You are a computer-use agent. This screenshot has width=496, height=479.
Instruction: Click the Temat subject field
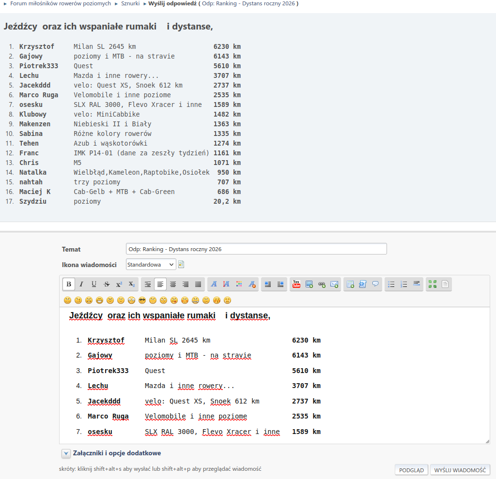point(256,249)
